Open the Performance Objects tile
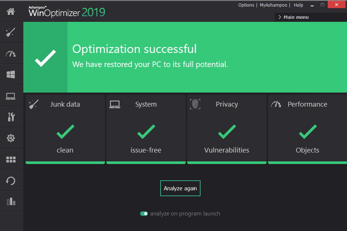The image size is (347, 231). (x=307, y=137)
